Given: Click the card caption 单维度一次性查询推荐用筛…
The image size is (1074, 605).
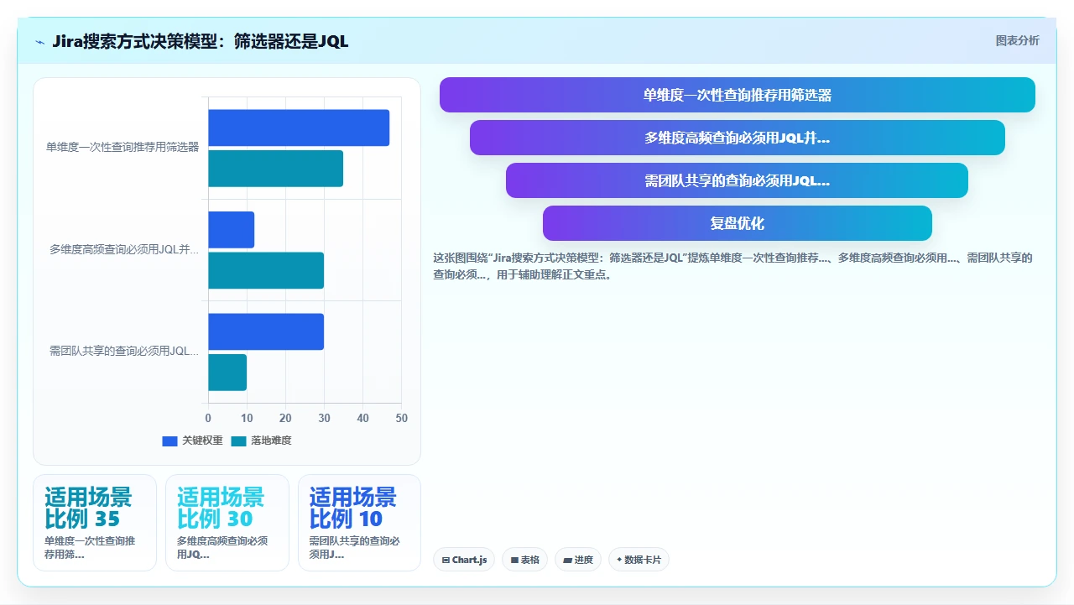Looking at the screenshot, I should [x=90, y=547].
